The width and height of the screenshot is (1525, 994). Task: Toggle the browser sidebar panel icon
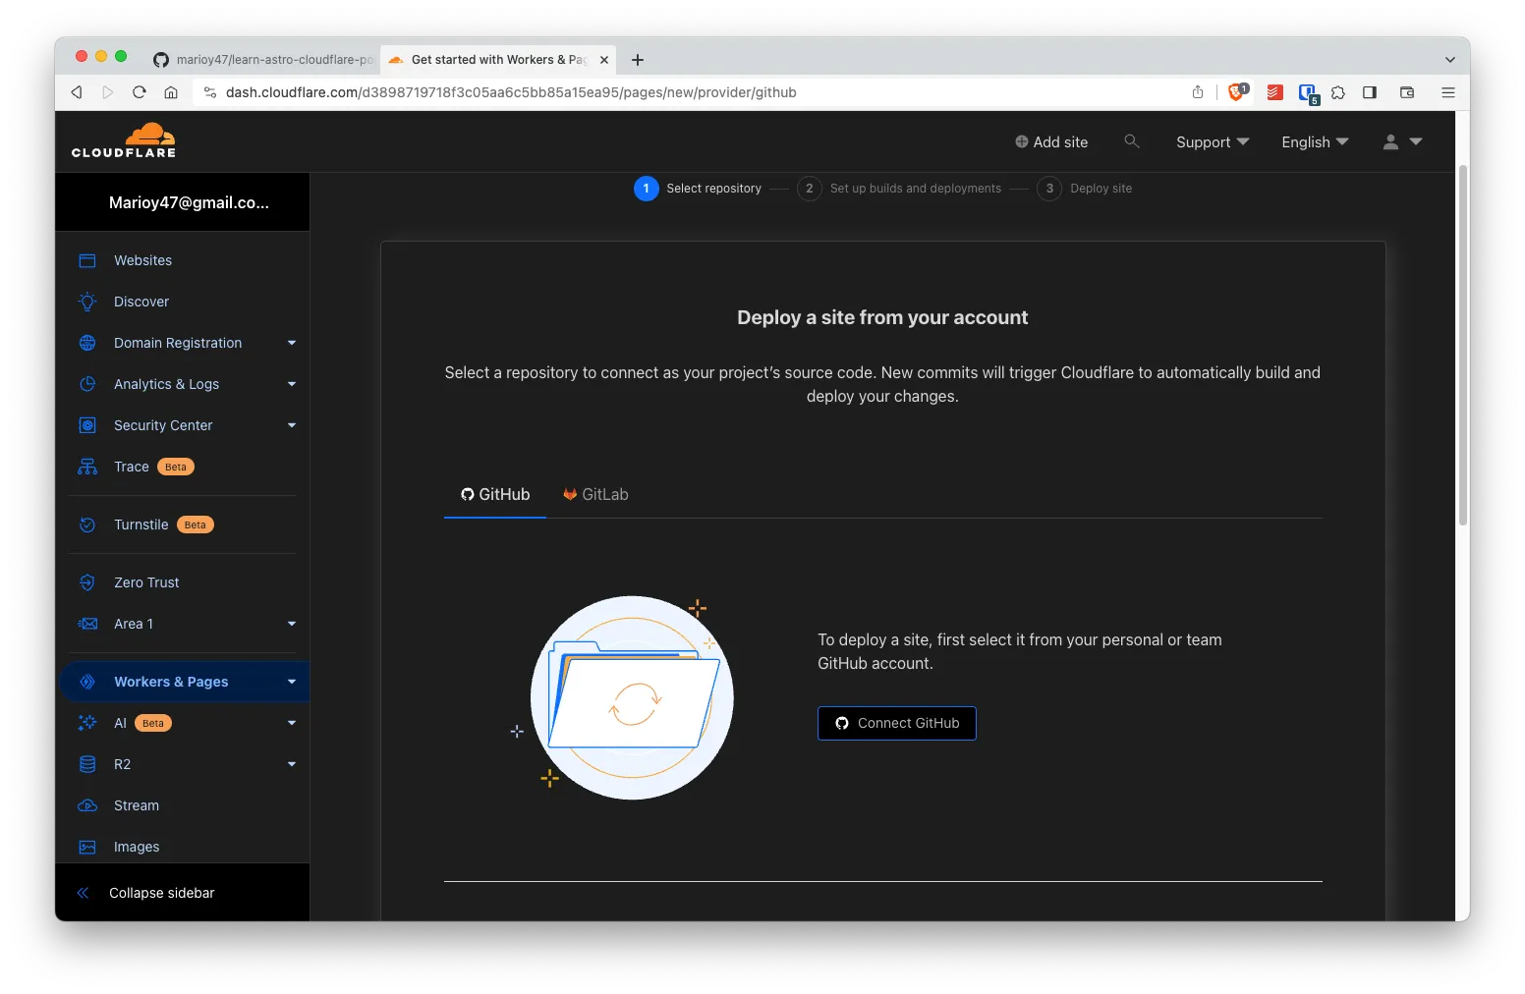coord(1370,92)
